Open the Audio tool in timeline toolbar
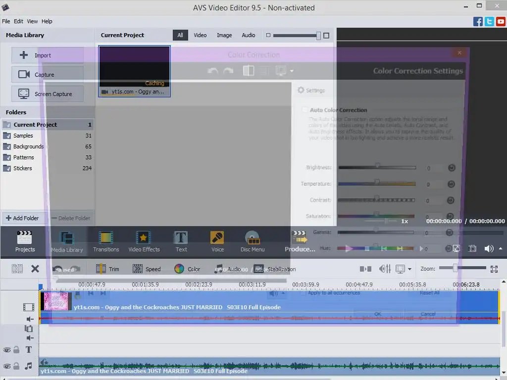This screenshot has height=380, width=507. click(228, 269)
